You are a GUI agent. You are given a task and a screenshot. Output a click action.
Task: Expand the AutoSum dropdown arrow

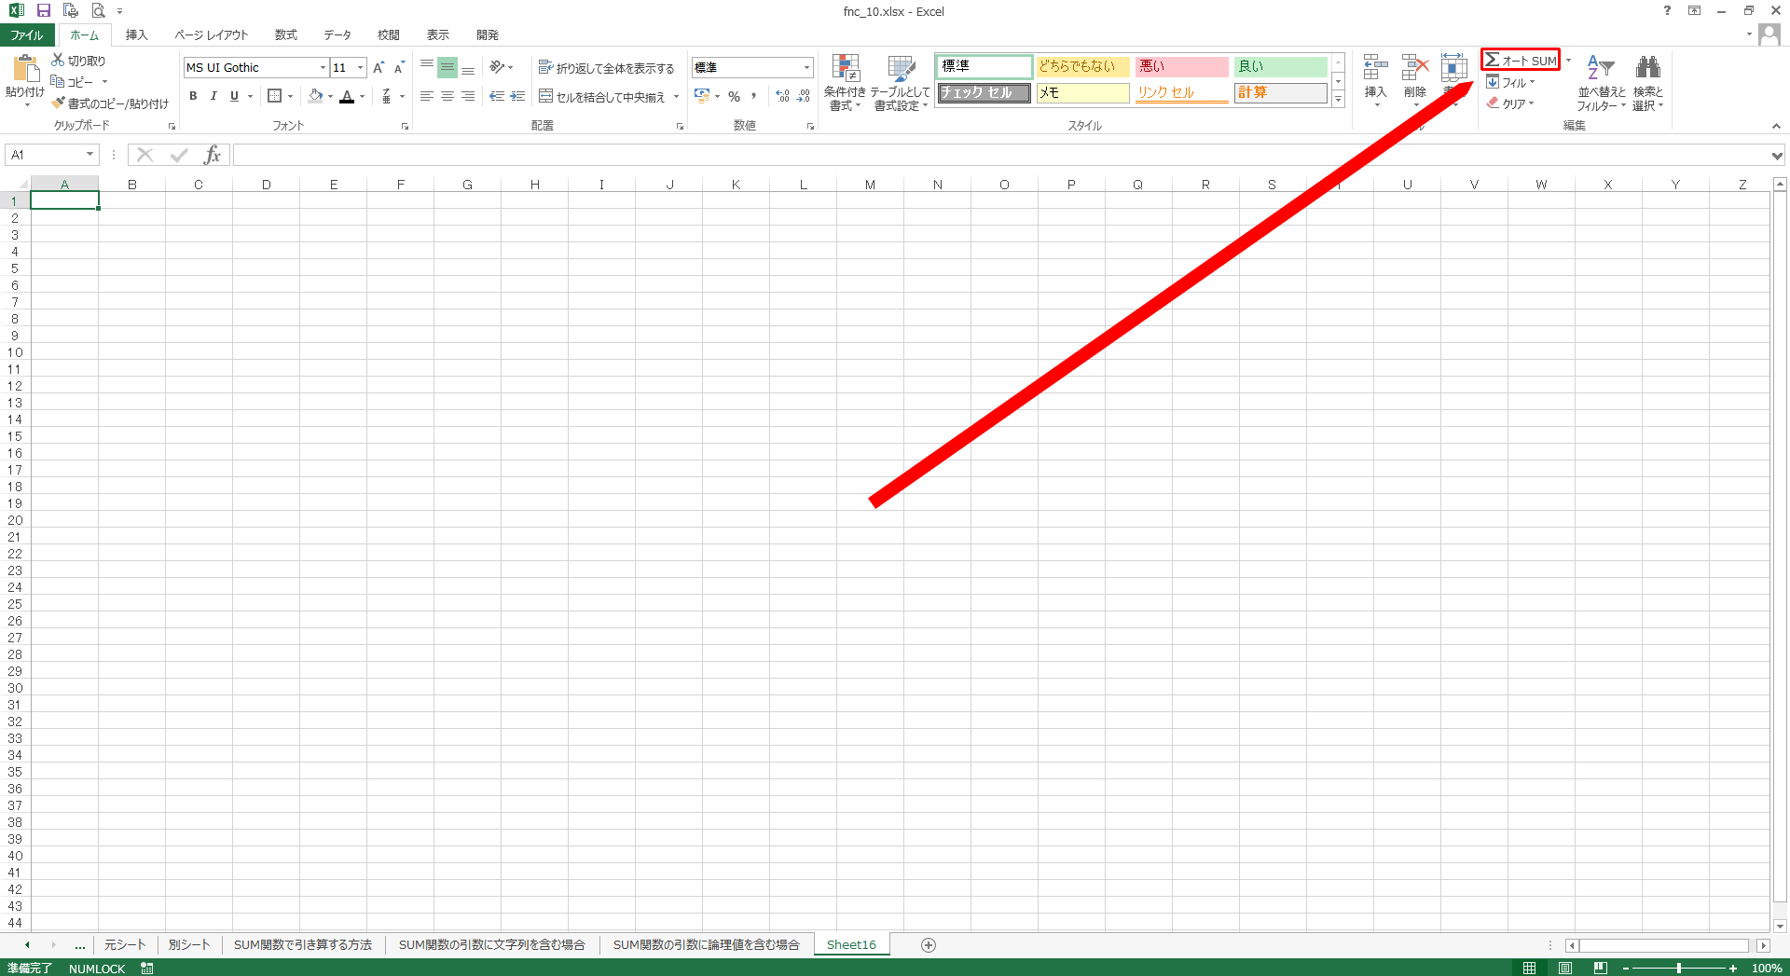(x=1568, y=61)
